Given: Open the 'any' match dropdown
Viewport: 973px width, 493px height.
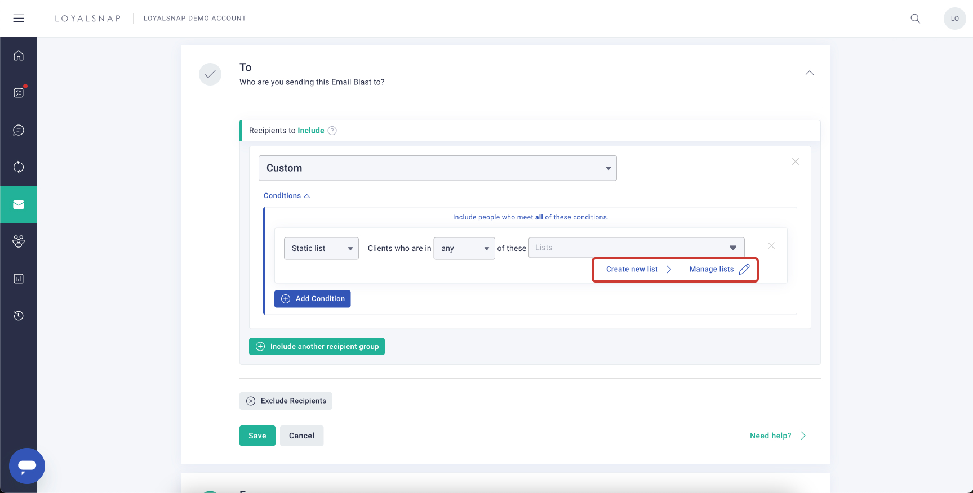Looking at the screenshot, I should 464,248.
